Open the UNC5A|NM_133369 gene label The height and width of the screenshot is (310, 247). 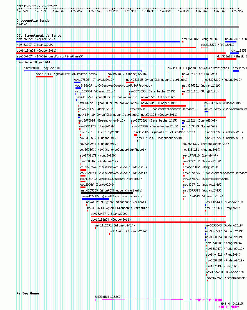108,297
